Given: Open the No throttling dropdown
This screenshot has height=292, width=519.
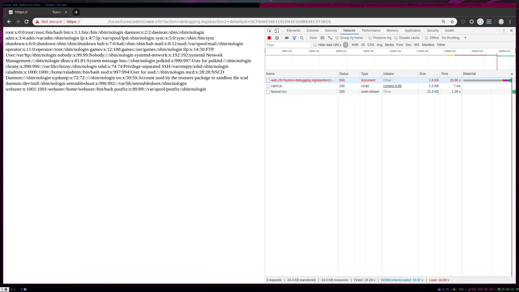Looking at the screenshot, I should (454, 38).
